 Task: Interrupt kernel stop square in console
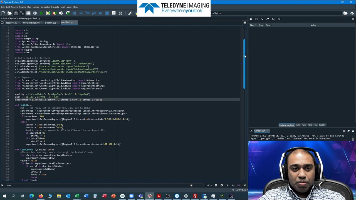[x=344, y=131]
